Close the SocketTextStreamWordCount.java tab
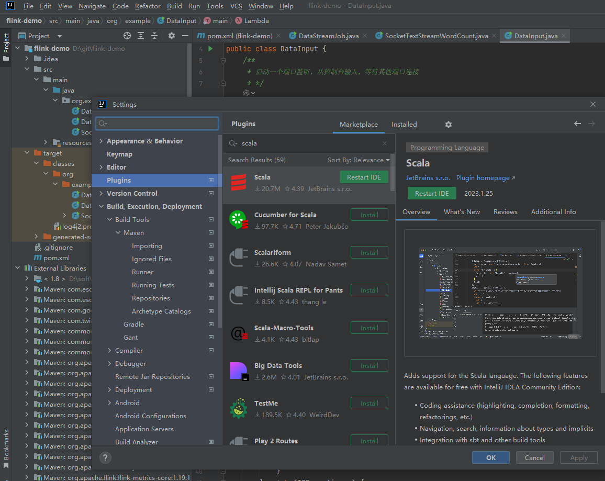The height and width of the screenshot is (481, 605). pos(494,36)
